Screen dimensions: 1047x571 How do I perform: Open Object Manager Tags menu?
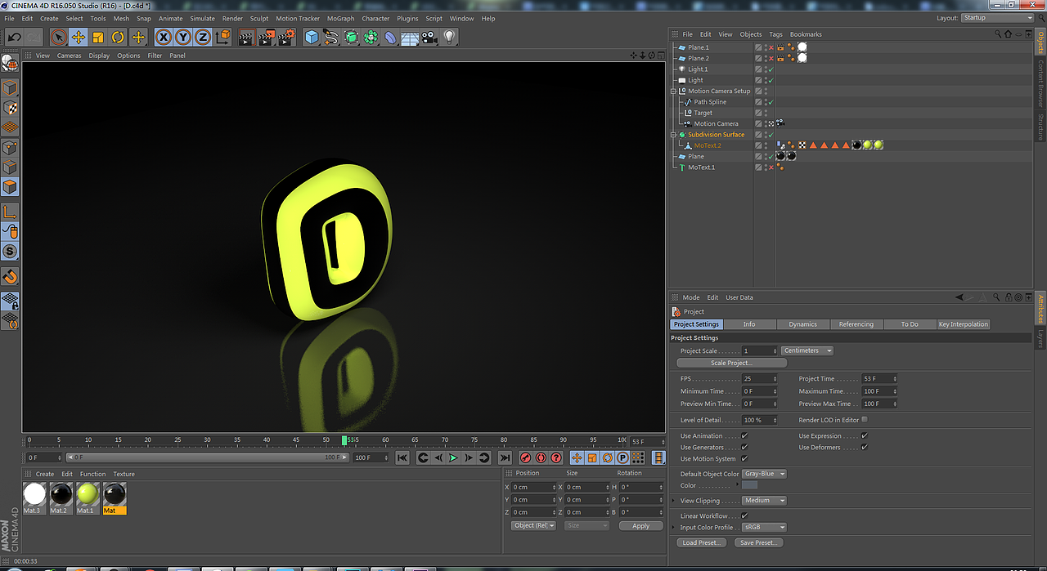pos(775,34)
